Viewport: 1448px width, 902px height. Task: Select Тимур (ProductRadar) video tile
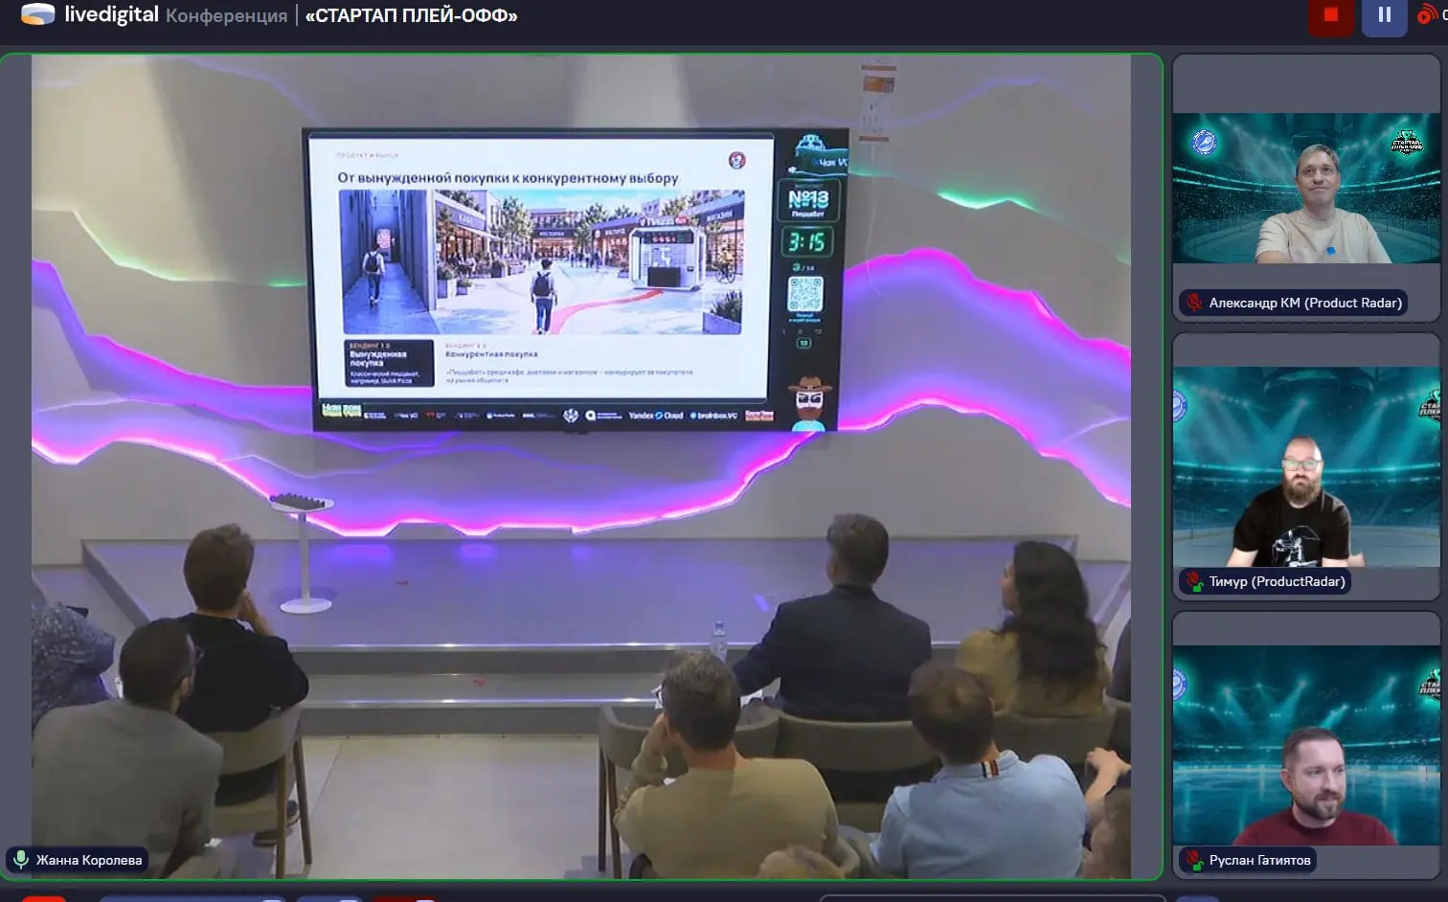1306,466
